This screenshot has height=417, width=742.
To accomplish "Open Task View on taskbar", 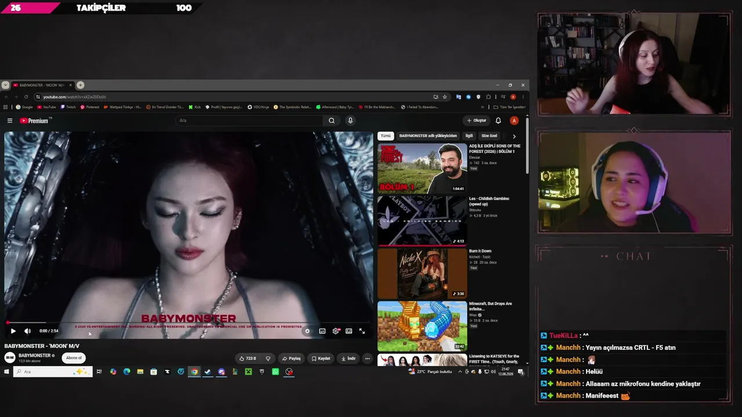I will point(99,372).
